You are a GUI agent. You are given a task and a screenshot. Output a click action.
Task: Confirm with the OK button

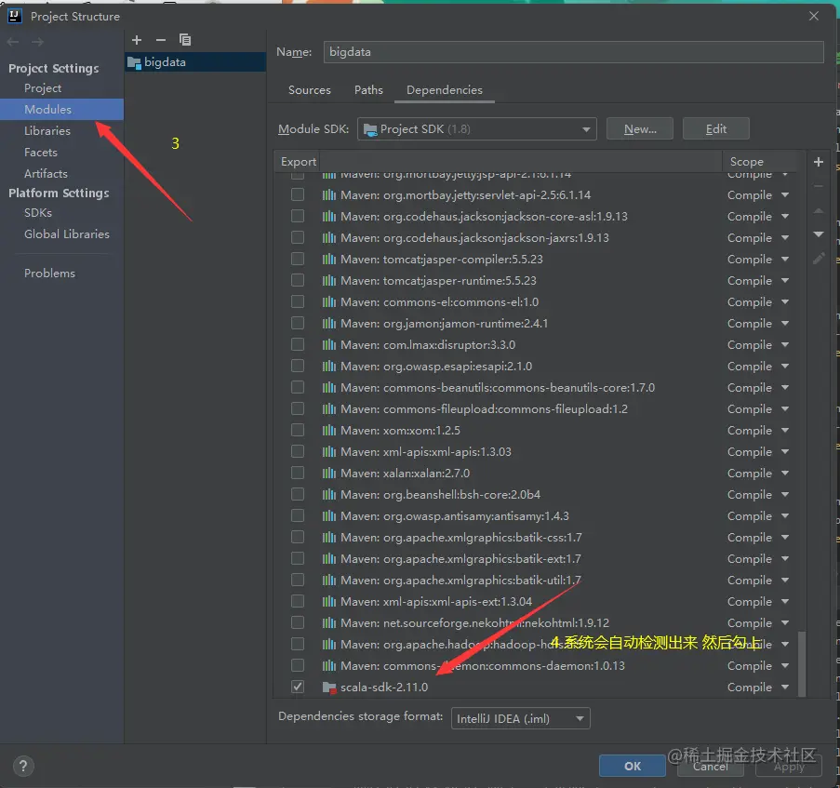click(x=633, y=766)
